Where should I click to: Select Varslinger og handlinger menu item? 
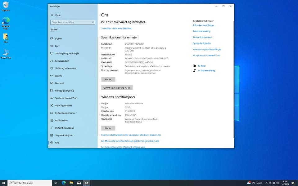coord(67,53)
